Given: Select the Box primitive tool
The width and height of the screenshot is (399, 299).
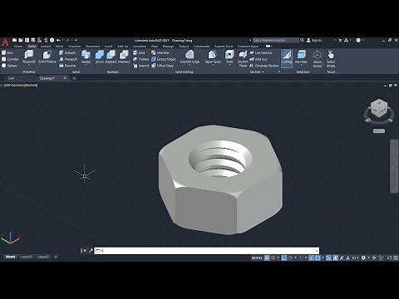Looking at the screenshot, I should pos(7,52).
